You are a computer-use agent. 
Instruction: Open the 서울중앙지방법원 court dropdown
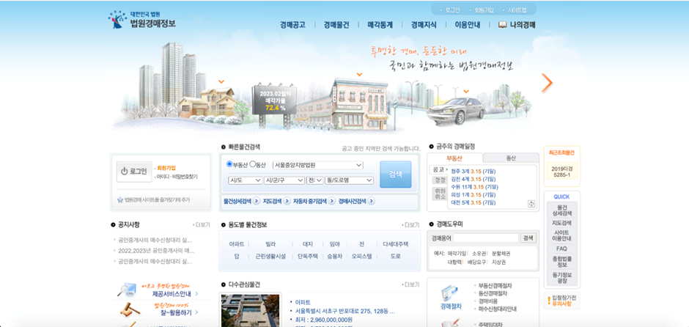point(317,165)
